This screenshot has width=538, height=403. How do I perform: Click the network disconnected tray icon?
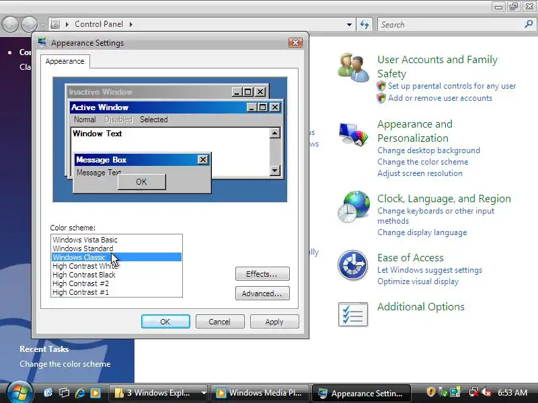(473, 392)
